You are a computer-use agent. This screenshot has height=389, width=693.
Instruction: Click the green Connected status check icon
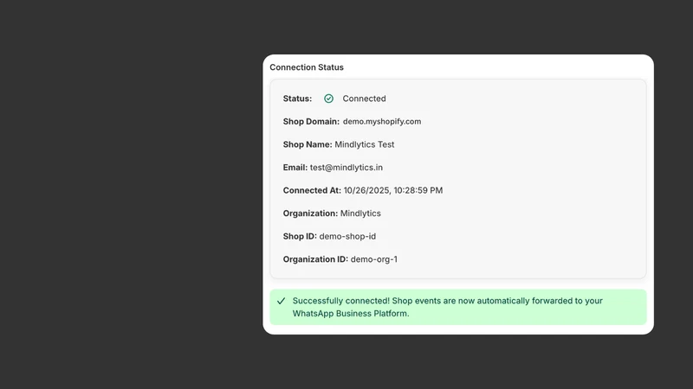coord(328,99)
